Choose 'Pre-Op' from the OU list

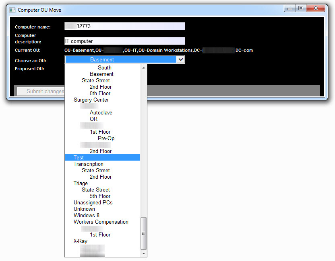(106, 138)
